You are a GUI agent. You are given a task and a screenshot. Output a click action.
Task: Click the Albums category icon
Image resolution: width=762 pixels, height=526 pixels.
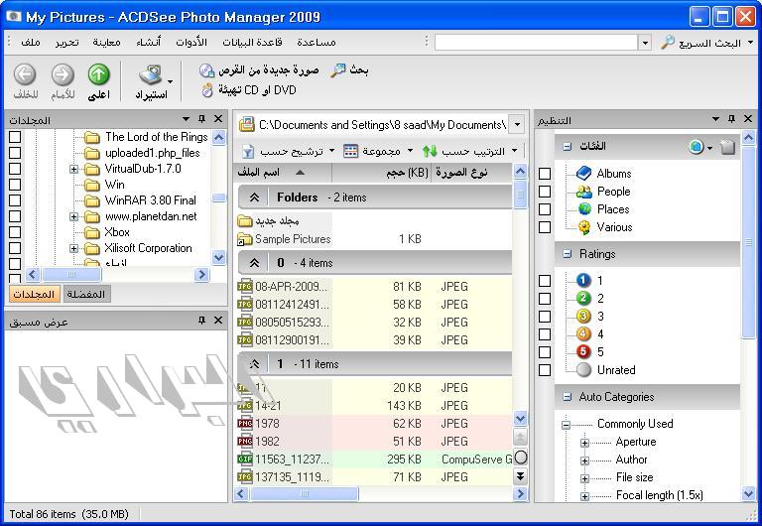tap(583, 173)
